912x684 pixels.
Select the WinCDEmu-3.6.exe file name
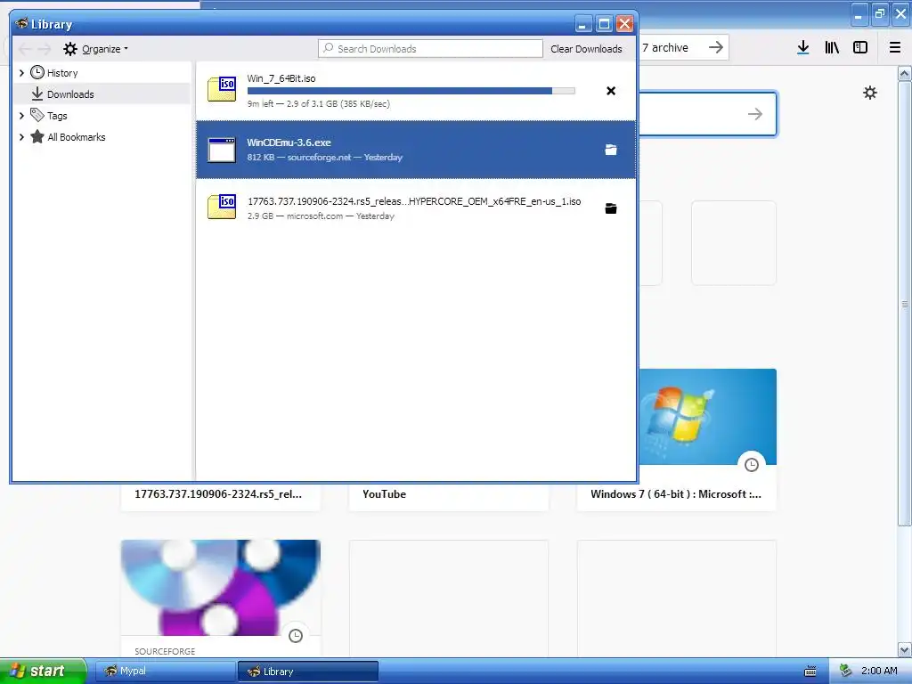289,142
